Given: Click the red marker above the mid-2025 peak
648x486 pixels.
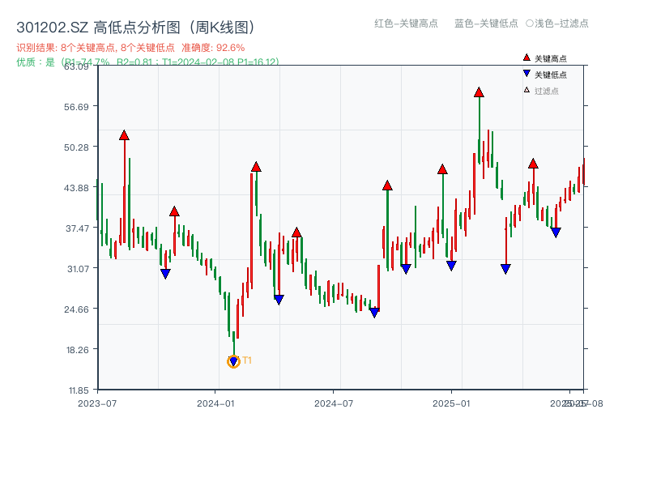Looking at the screenshot, I should [x=534, y=164].
